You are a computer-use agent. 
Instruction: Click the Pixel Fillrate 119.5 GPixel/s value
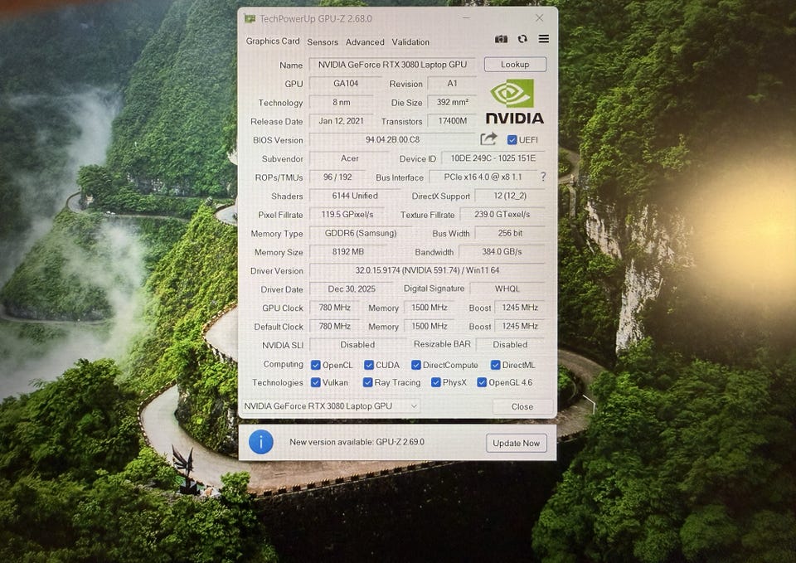tap(347, 215)
